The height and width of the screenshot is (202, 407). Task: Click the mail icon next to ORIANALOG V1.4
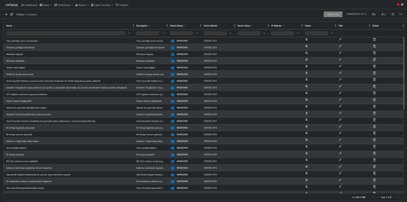pyautogui.click(x=374, y=14)
